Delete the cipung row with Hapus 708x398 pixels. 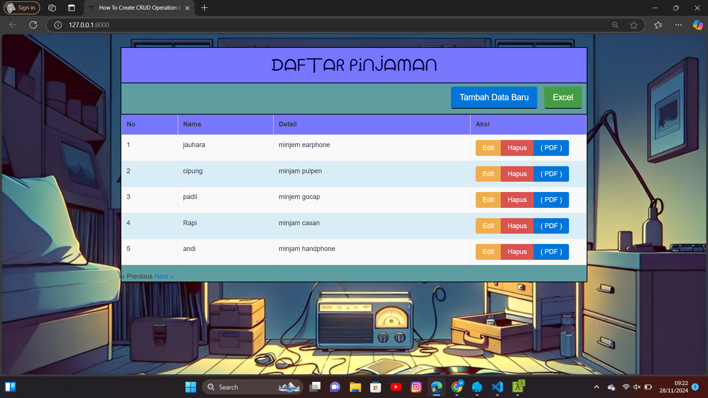pos(517,174)
